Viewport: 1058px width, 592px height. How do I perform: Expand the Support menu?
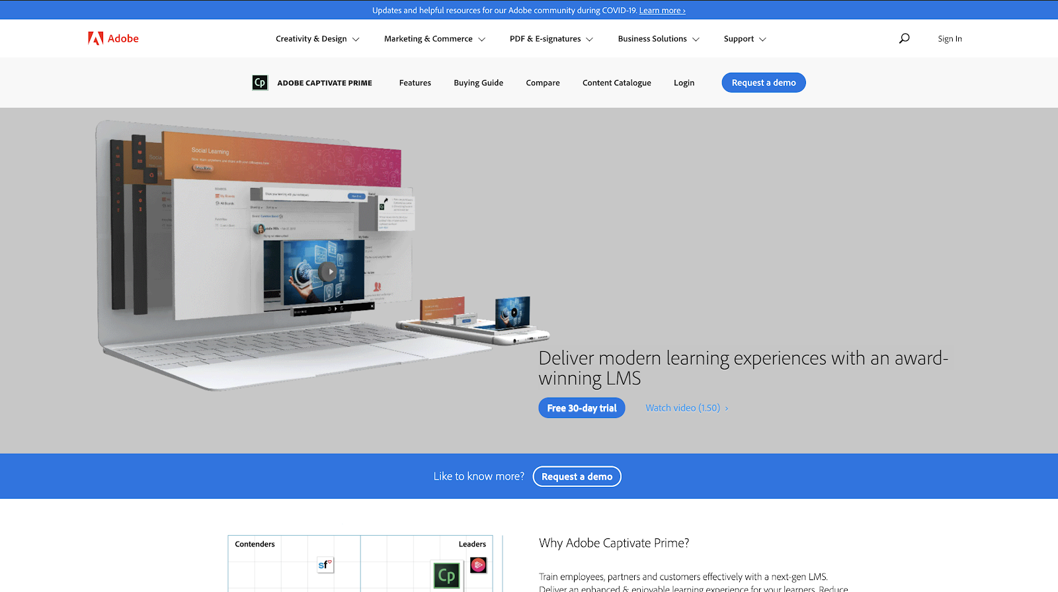click(745, 39)
